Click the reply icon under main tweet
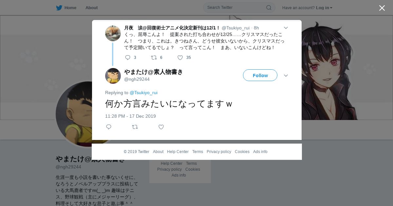393x206 pixels. coord(109,127)
